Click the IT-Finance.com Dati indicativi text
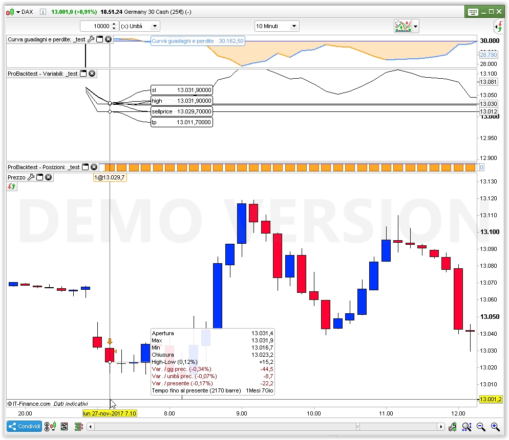 pos(48,404)
